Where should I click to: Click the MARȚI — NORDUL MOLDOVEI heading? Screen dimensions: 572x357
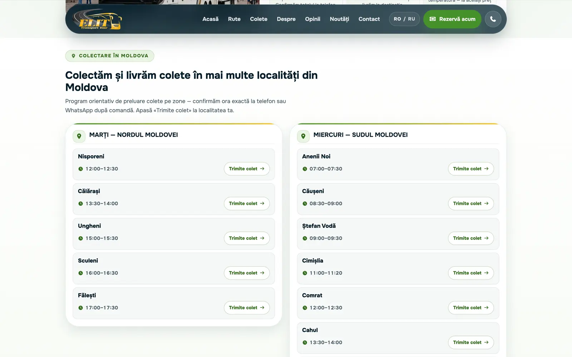click(x=133, y=135)
